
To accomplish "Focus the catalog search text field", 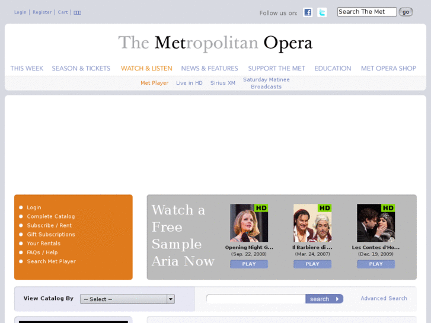I will [x=256, y=299].
